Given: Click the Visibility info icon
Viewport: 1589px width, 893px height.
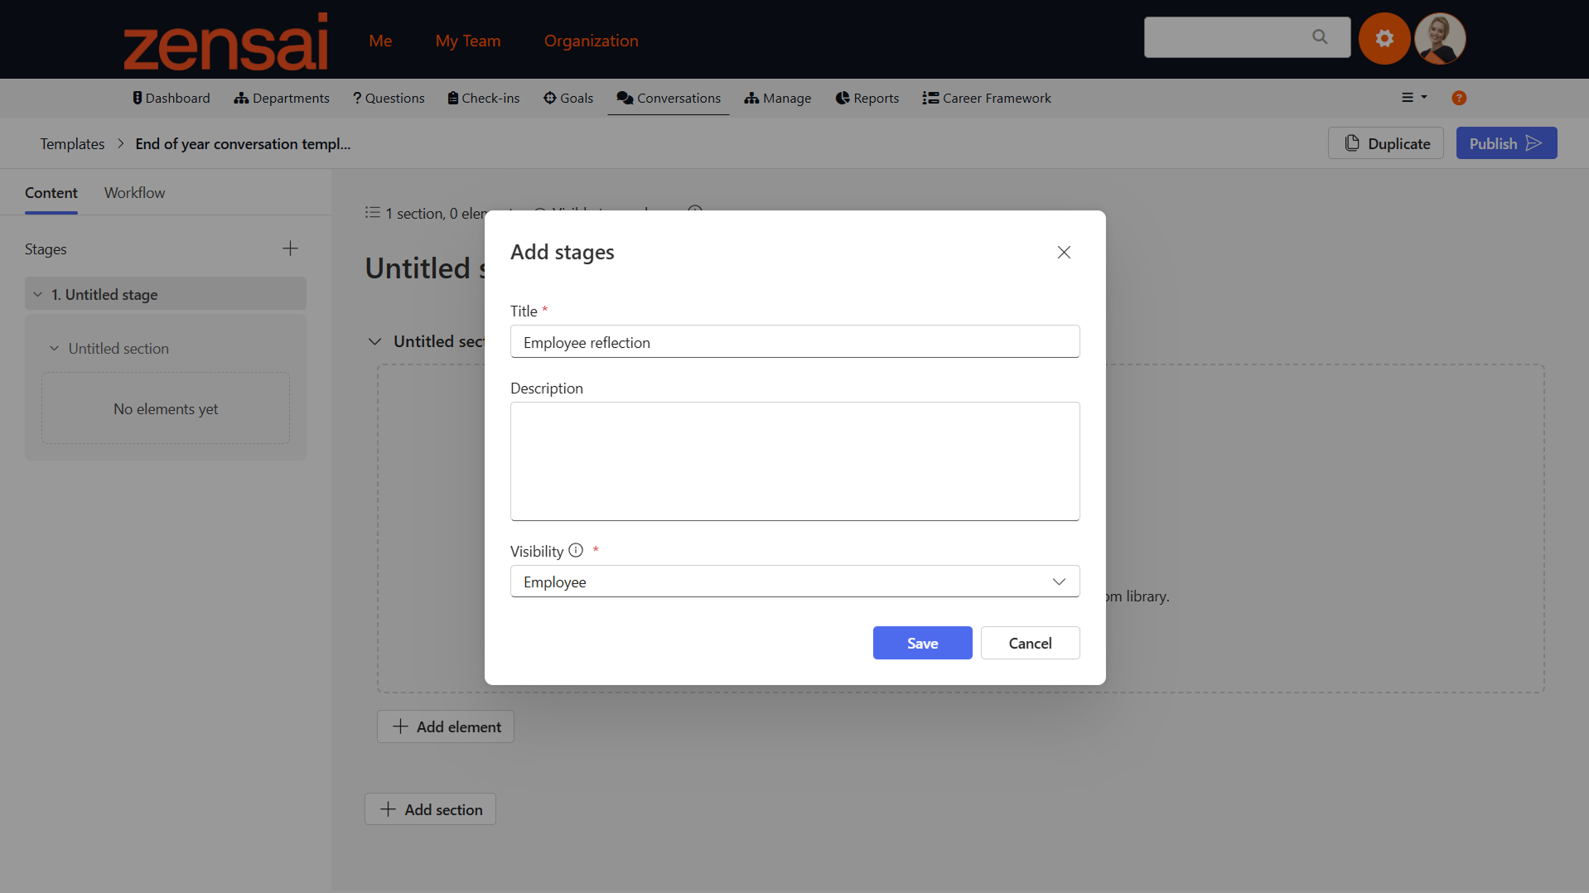Looking at the screenshot, I should click(576, 550).
